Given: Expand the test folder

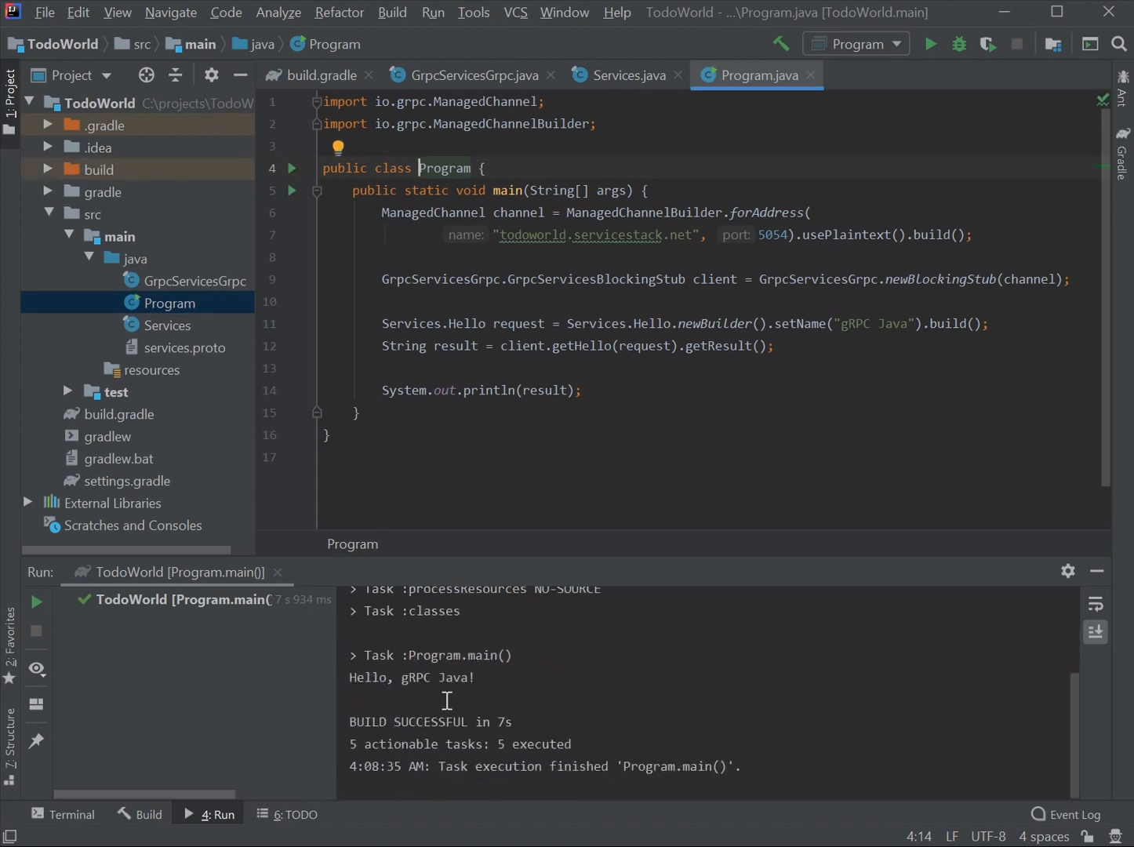Looking at the screenshot, I should coord(67,391).
